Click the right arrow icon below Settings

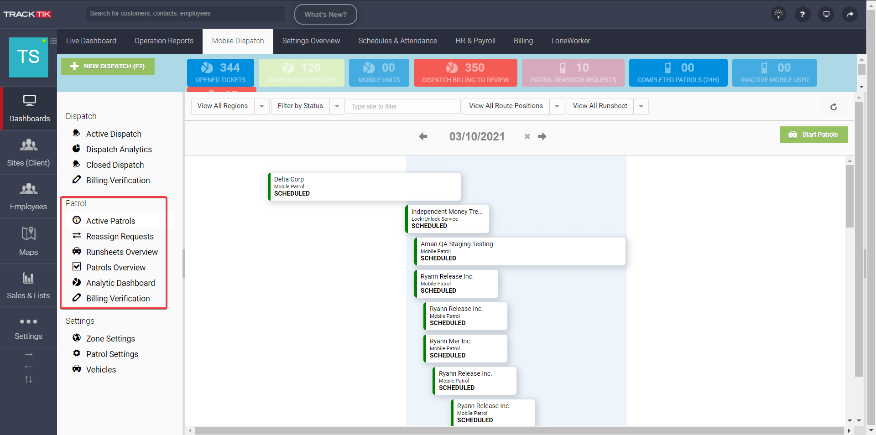[29, 354]
